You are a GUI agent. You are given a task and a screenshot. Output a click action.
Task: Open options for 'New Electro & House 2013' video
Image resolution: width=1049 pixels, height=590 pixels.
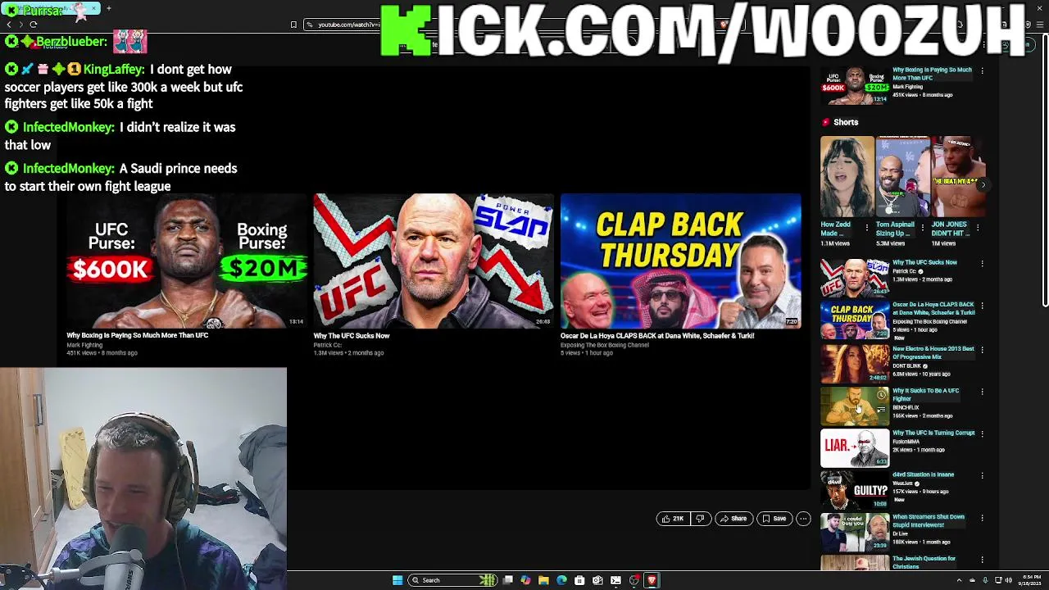coord(982,350)
